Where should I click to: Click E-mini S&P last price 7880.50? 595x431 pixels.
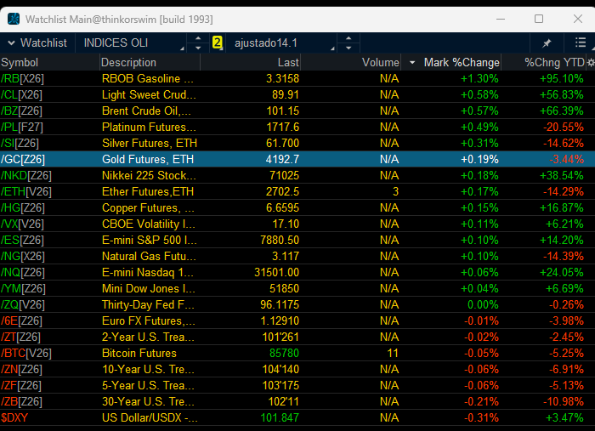click(x=280, y=241)
